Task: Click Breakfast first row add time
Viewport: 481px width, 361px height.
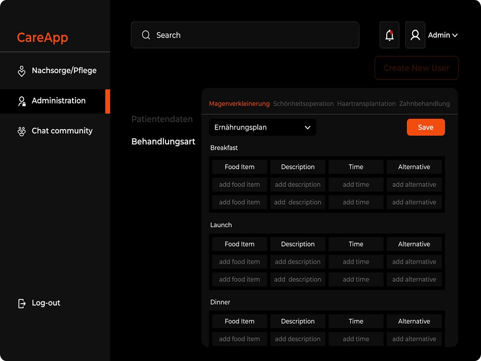Action: click(356, 184)
